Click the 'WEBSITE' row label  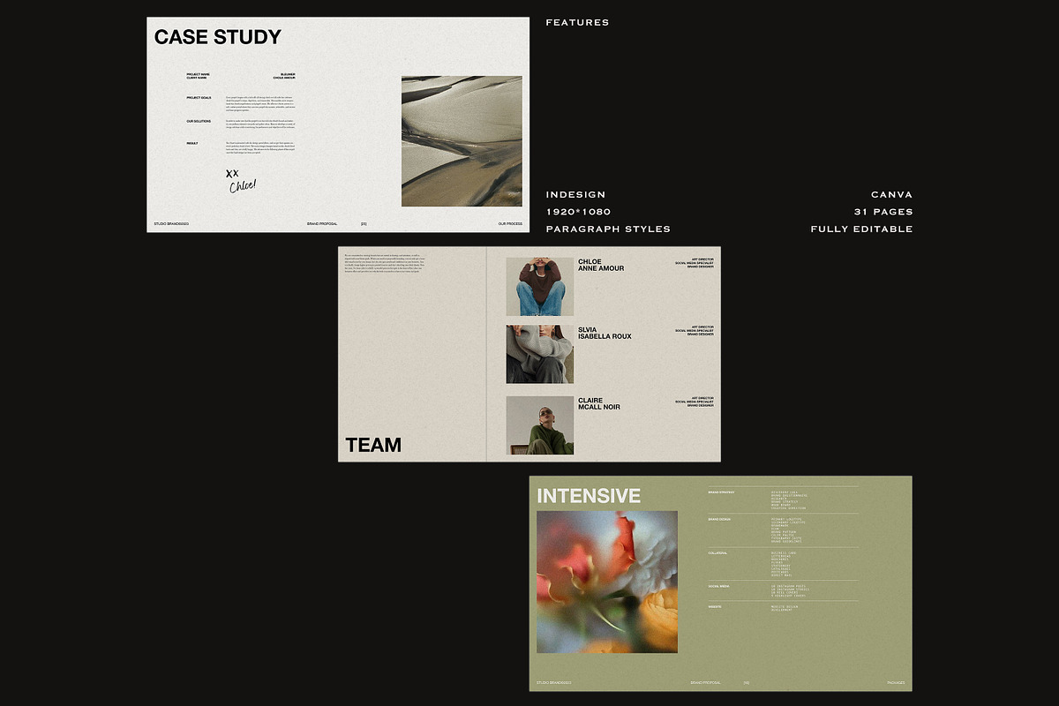pyautogui.click(x=715, y=607)
